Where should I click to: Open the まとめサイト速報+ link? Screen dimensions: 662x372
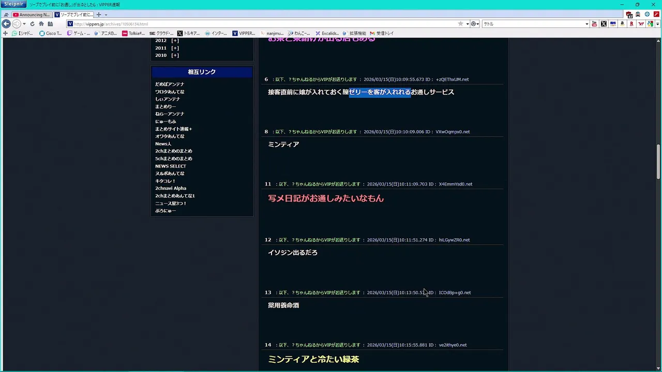(x=174, y=129)
